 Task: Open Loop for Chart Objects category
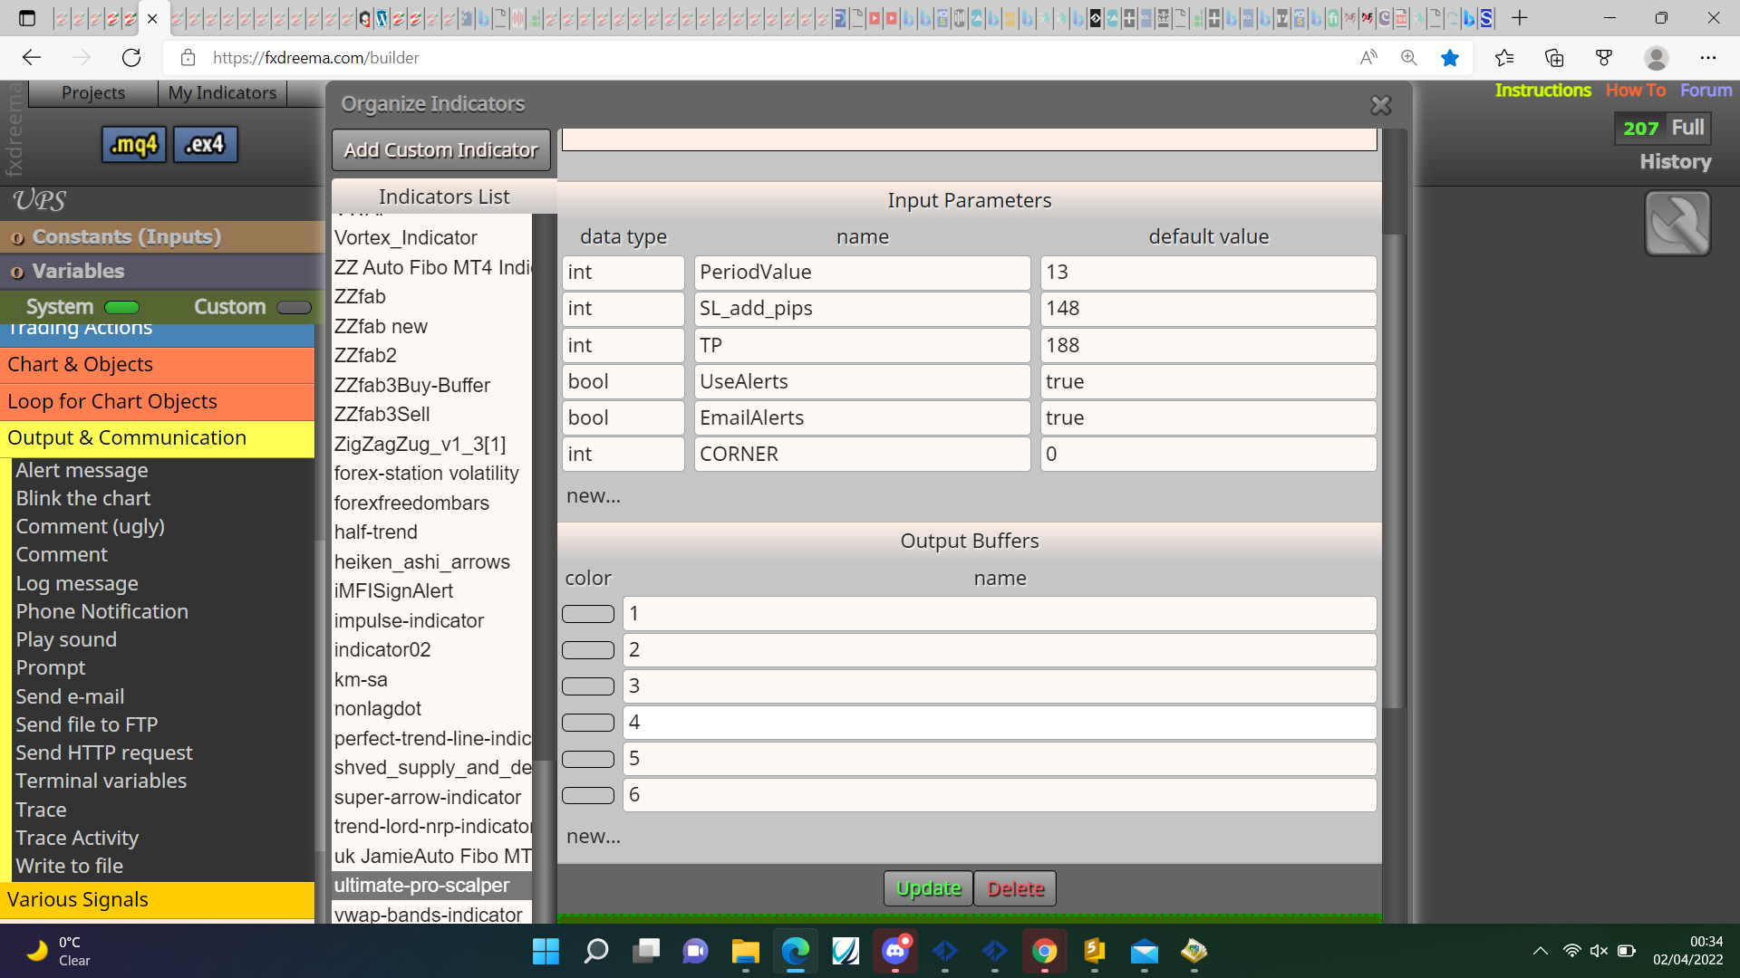pyautogui.click(x=157, y=402)
